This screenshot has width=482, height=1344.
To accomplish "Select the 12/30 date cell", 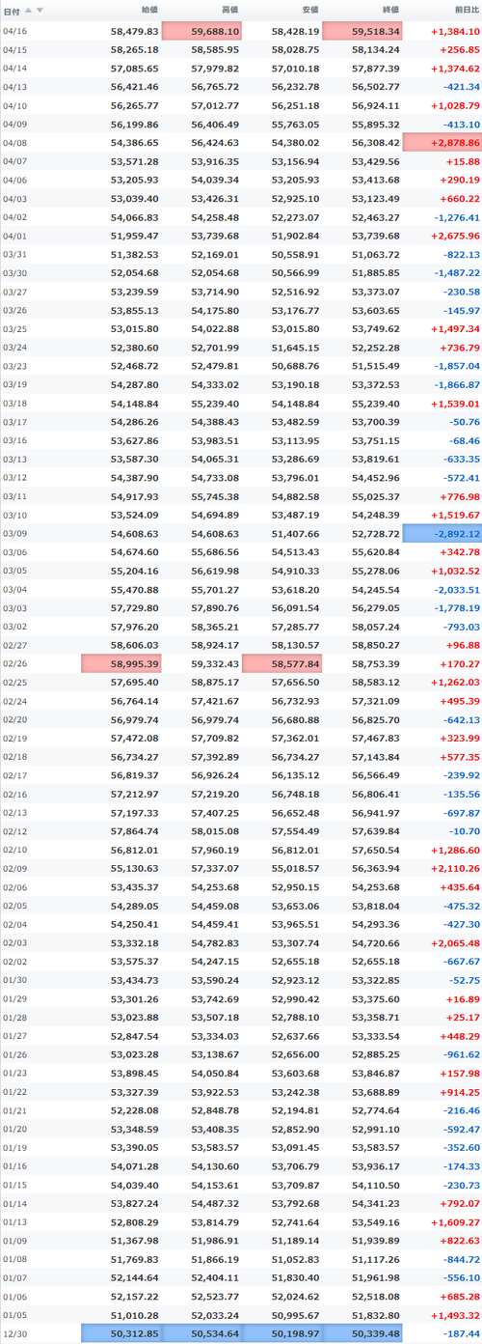I will [15, 1333].
